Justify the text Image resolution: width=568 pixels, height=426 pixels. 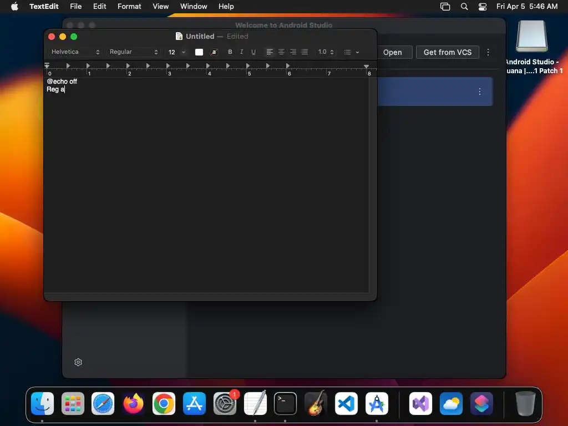305,52
